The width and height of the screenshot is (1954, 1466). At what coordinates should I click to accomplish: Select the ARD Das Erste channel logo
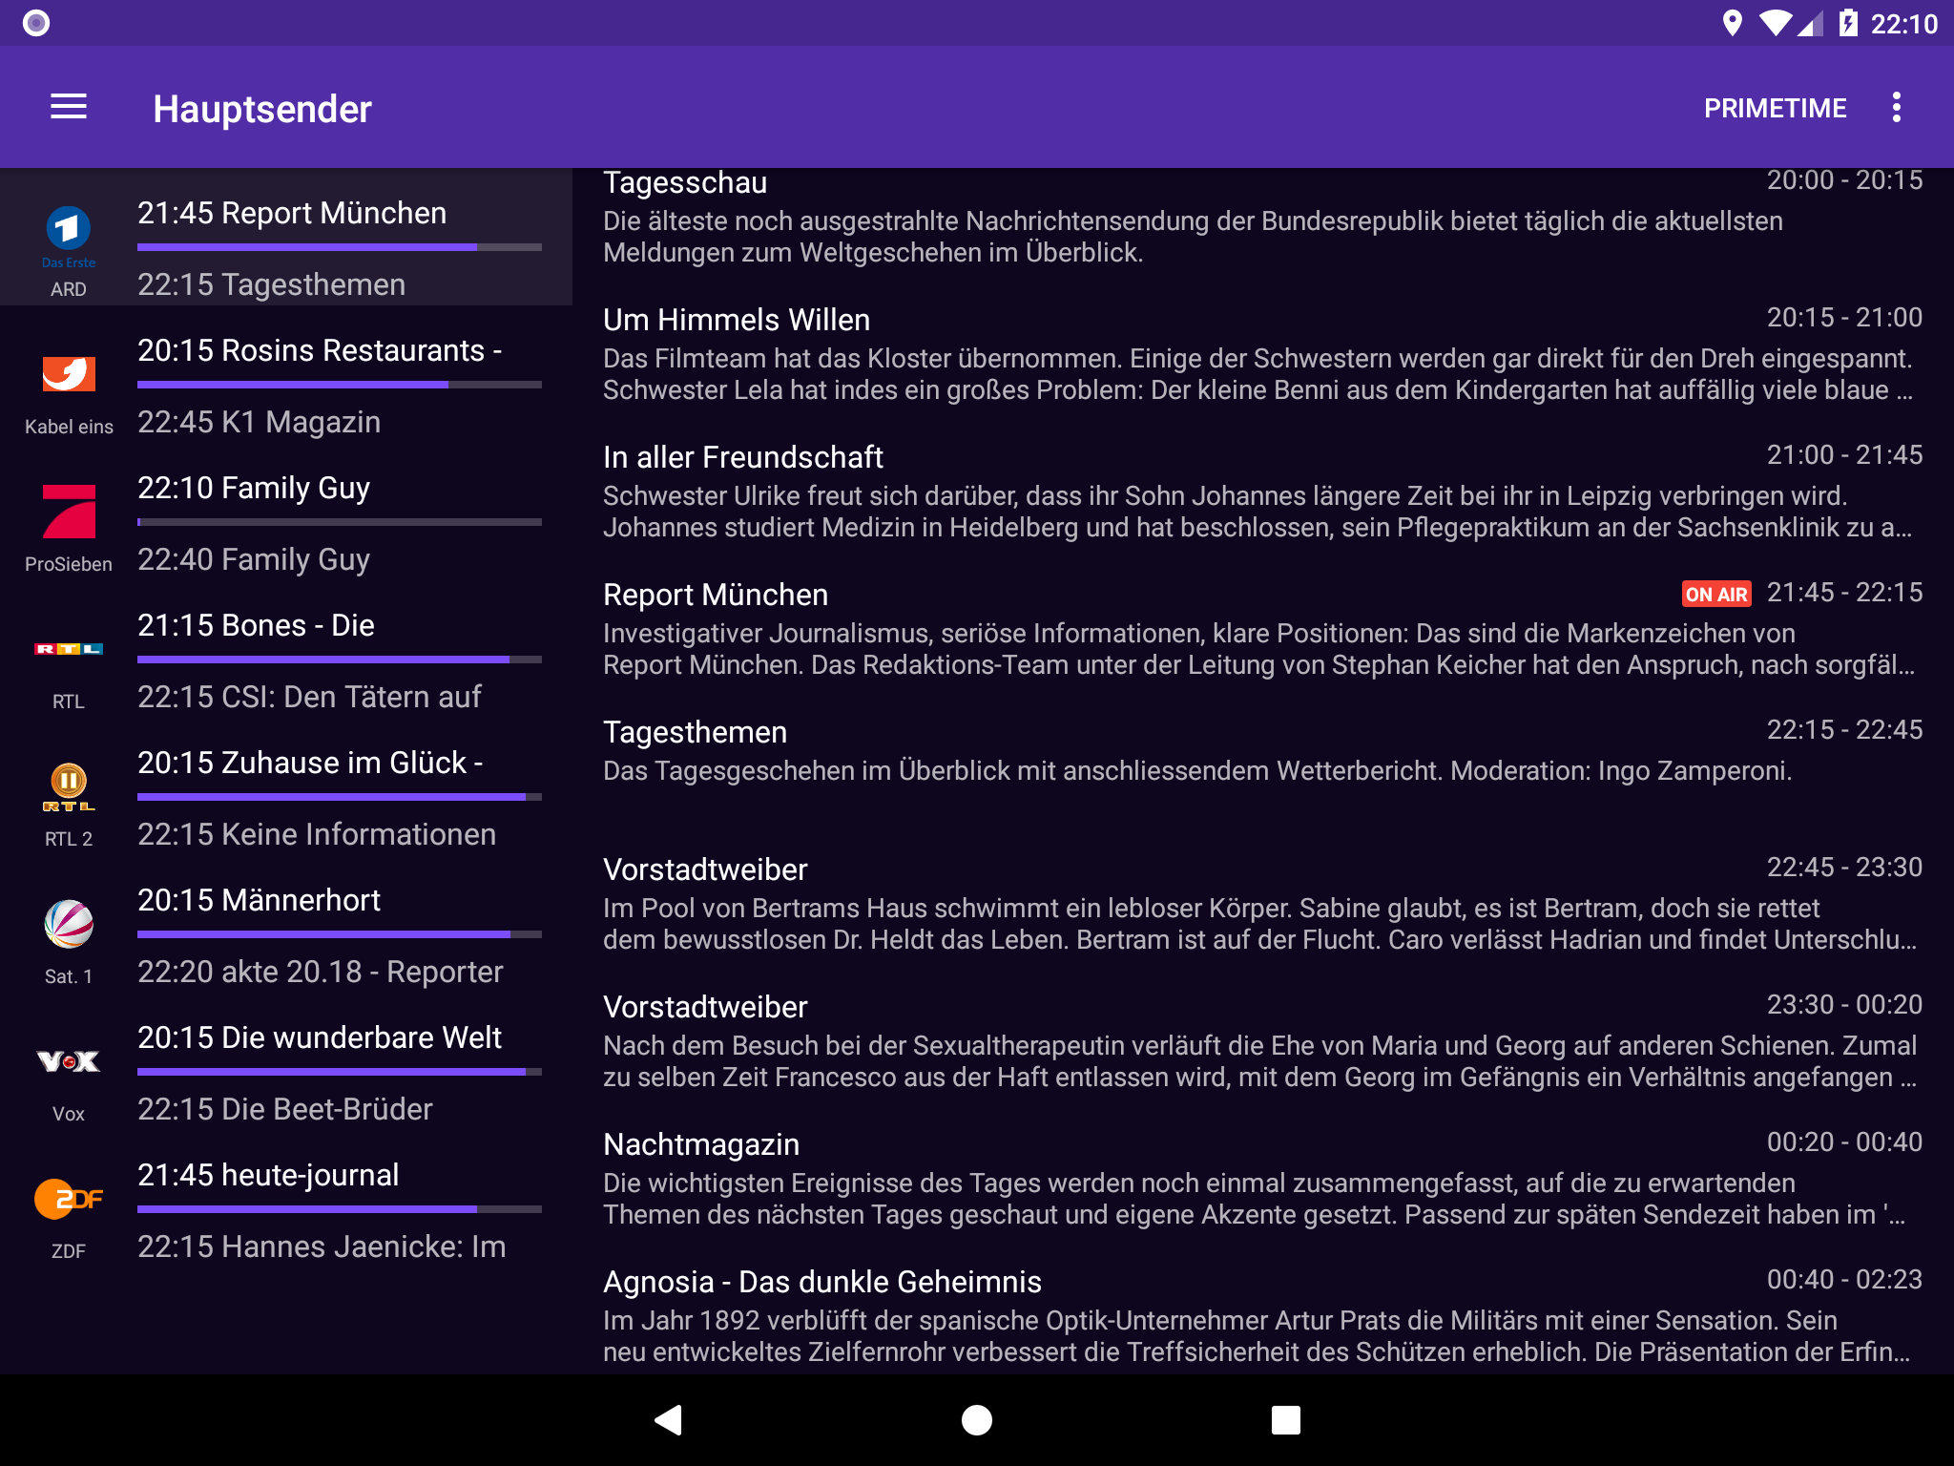click(x=69, y=229)
